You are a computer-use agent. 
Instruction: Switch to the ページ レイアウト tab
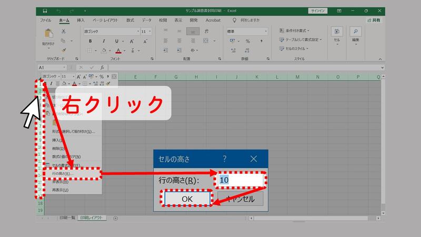(105, 20)
